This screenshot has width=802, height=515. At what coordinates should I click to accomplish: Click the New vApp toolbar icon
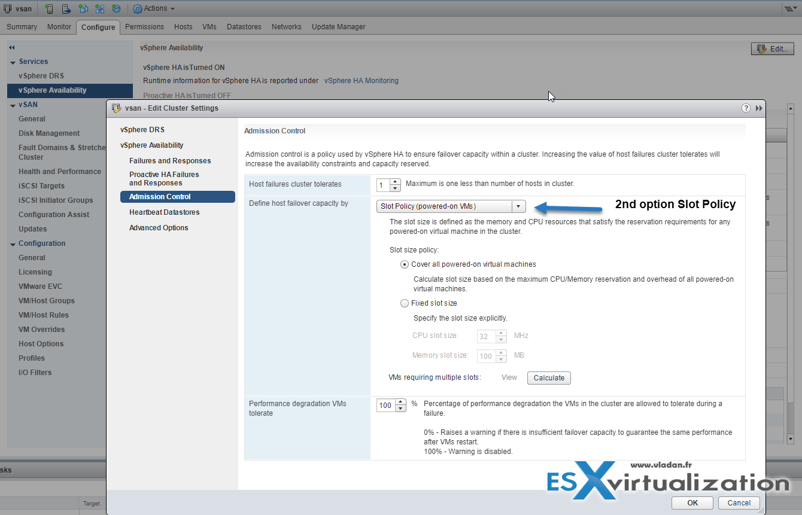click(99, 8)
